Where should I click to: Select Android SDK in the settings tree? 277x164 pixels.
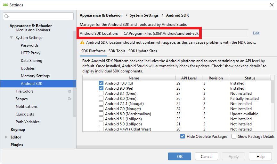coord(38,83)
